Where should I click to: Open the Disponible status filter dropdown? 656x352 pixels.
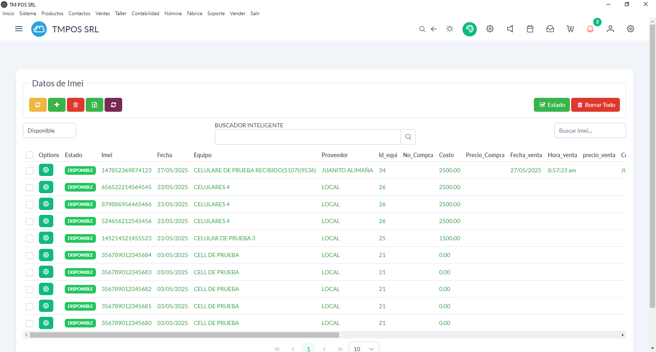click(50, 131)
